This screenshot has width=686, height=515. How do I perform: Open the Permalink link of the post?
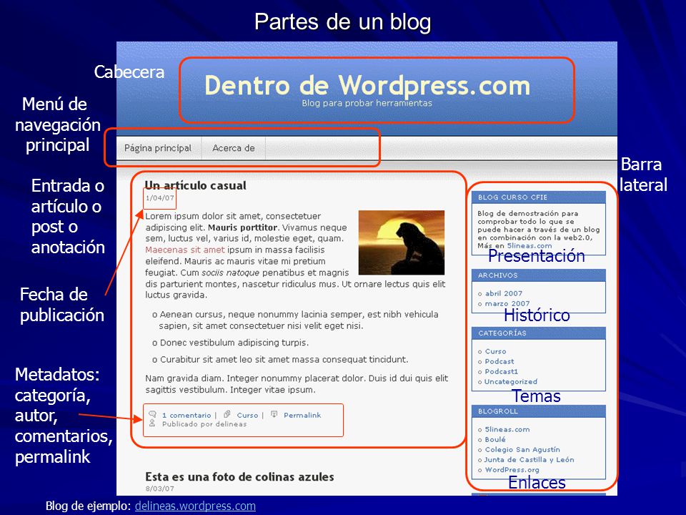point(302,415)
